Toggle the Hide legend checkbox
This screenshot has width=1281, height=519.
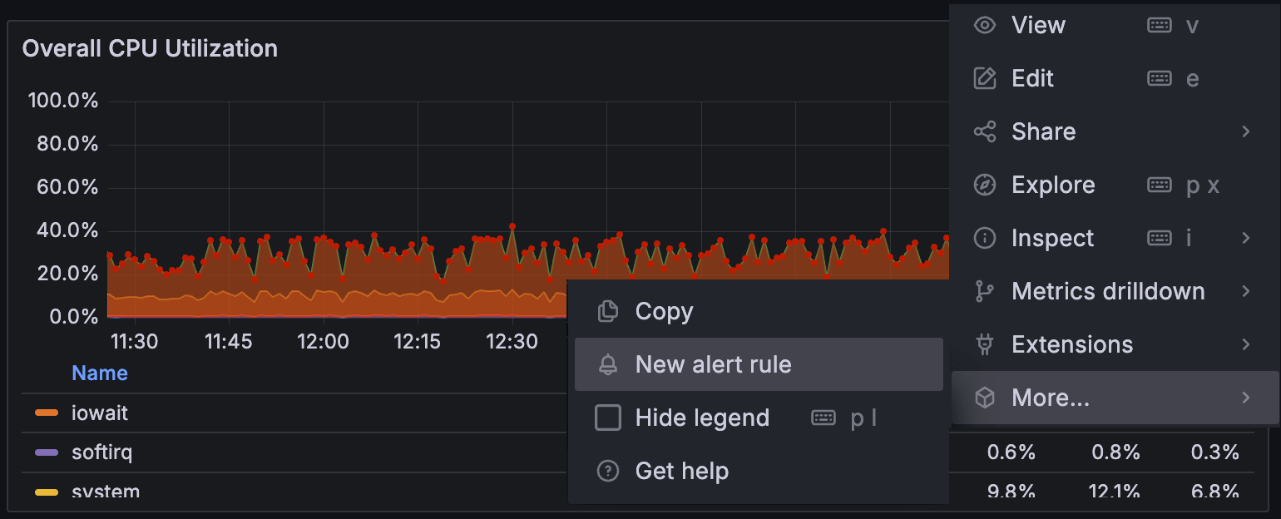coord(608,418)
